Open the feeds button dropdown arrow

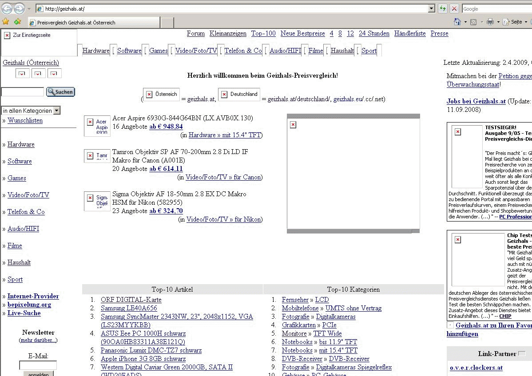481,22
